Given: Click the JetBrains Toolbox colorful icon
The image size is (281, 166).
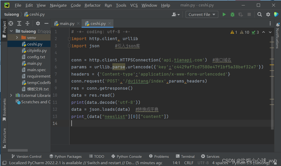Looking at the screenshot, I should [x=276, y=15].
